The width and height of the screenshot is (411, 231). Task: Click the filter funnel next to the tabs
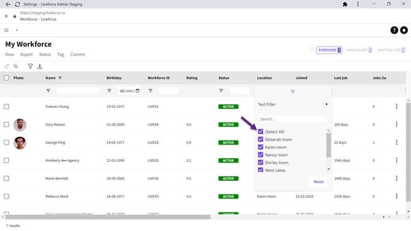[312, 49]
